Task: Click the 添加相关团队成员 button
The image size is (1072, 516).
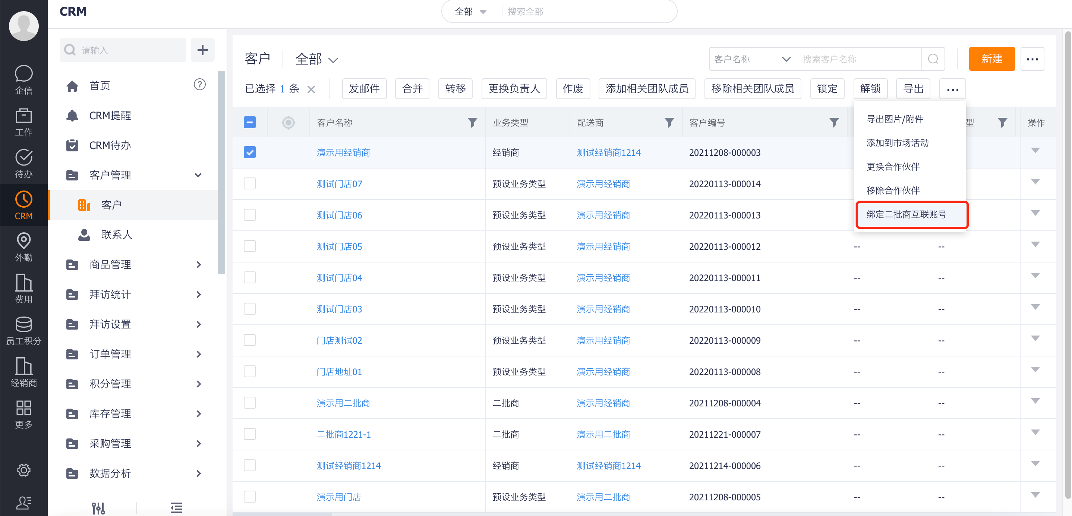Action: (647, 89)
